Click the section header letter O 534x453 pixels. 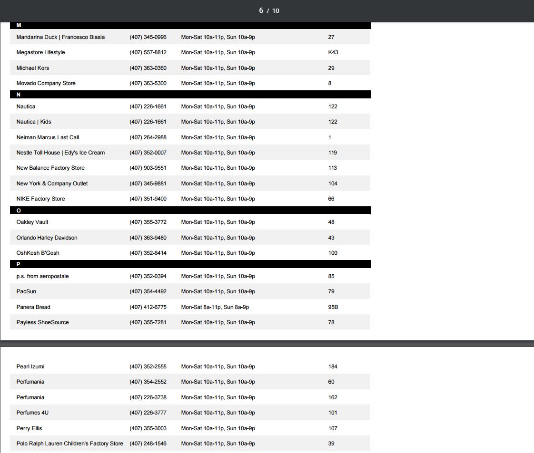point(19,211)
